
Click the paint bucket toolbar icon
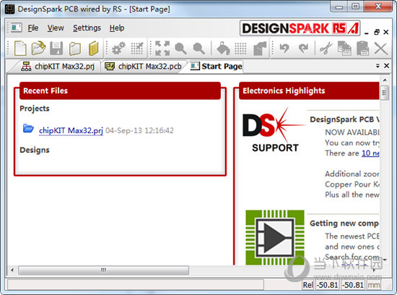[223, 48]
